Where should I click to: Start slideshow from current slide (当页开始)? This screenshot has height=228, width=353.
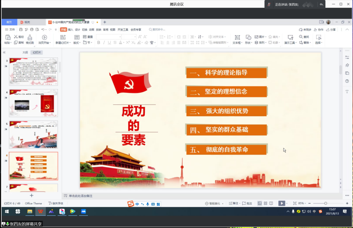pyautogui.click(x=44, y=38)
